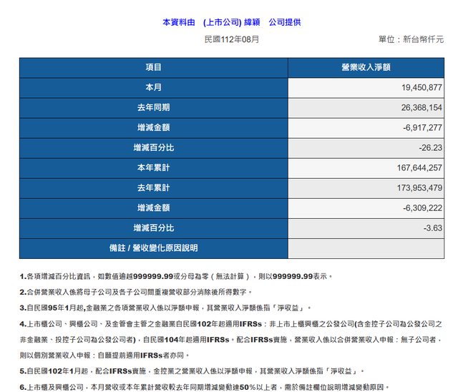Image resolution: width=458 pixels, height=392 pixels.
Task: Click the 173,953,479 value cell
Action: 415,188
